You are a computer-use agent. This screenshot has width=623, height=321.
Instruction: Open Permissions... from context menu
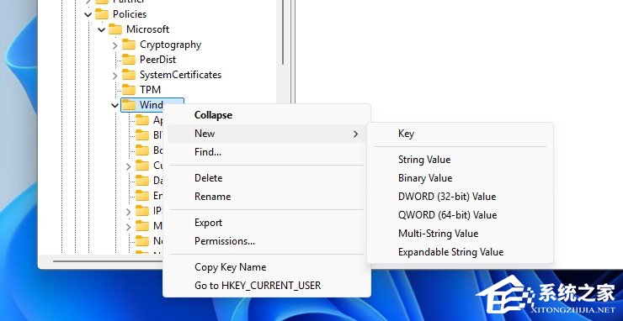(x=267, y=241)
